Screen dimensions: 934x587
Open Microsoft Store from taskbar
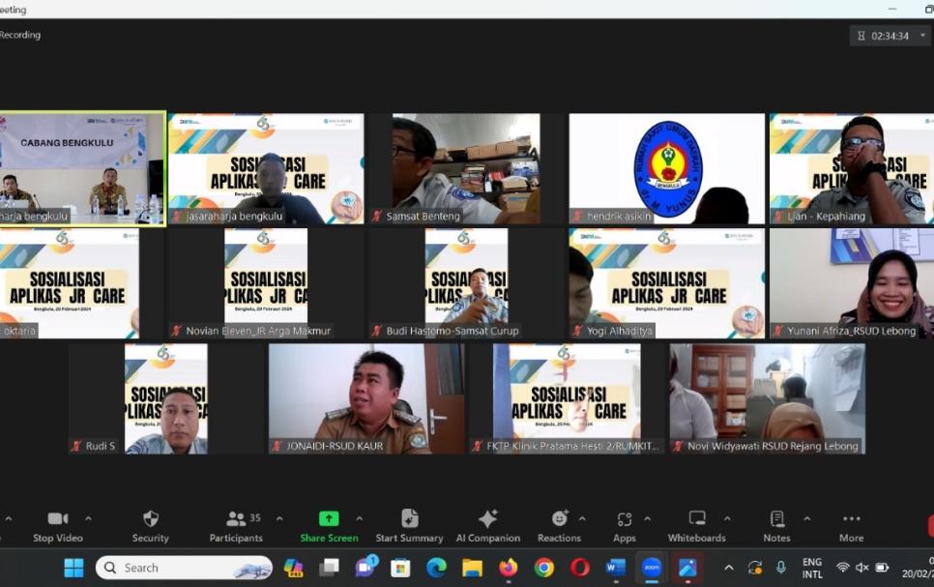[x=400, y=568]
